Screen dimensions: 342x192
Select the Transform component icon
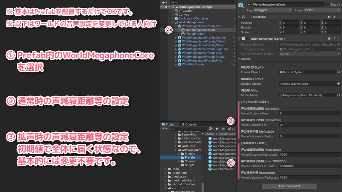tap(243, 17)
